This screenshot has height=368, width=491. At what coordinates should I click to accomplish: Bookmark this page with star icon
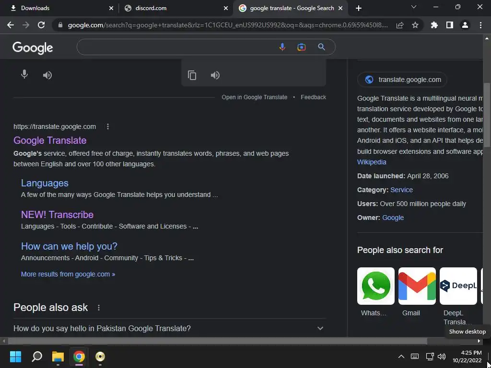coord(415,25)
